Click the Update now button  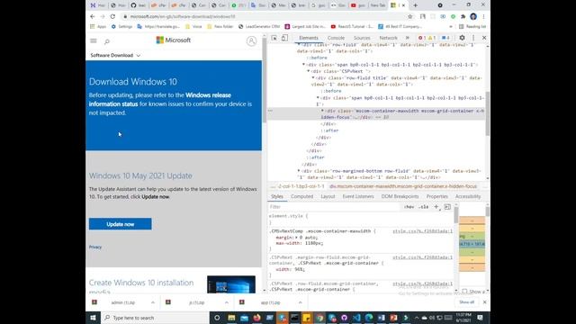(120, 224)
